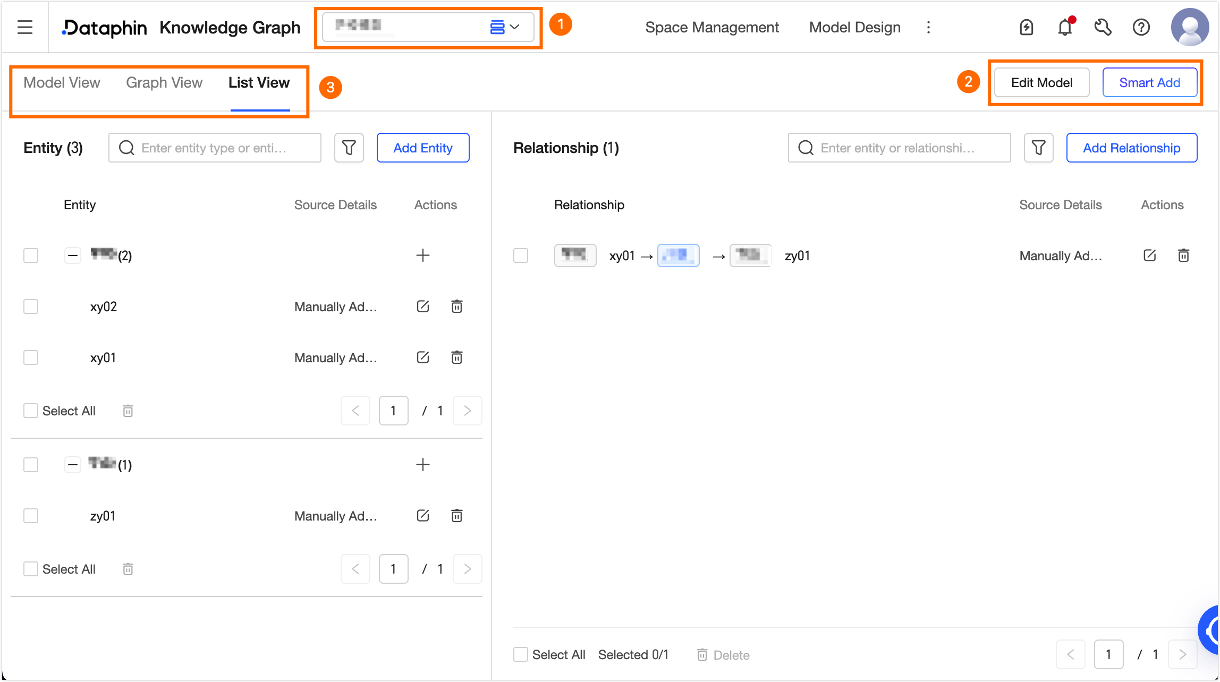Open the wrench settings icon

click(x=1103, y=27)
